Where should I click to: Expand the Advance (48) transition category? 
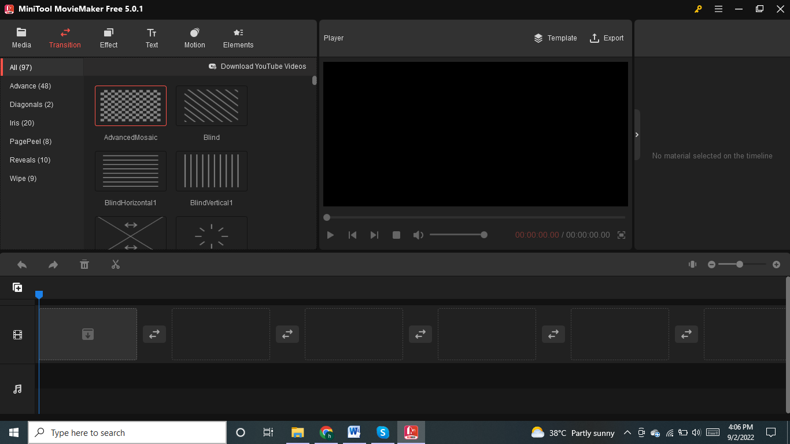31,86
